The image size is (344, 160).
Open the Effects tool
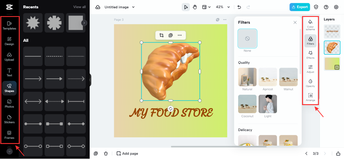pos(310,55)
